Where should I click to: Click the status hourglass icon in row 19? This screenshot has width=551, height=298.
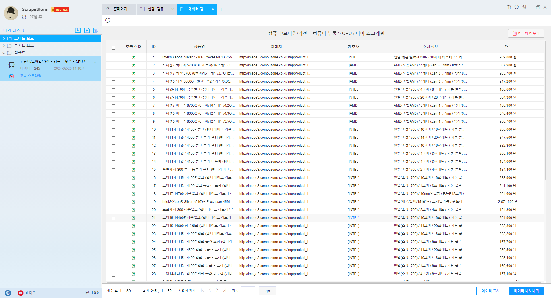coord(133,202)
